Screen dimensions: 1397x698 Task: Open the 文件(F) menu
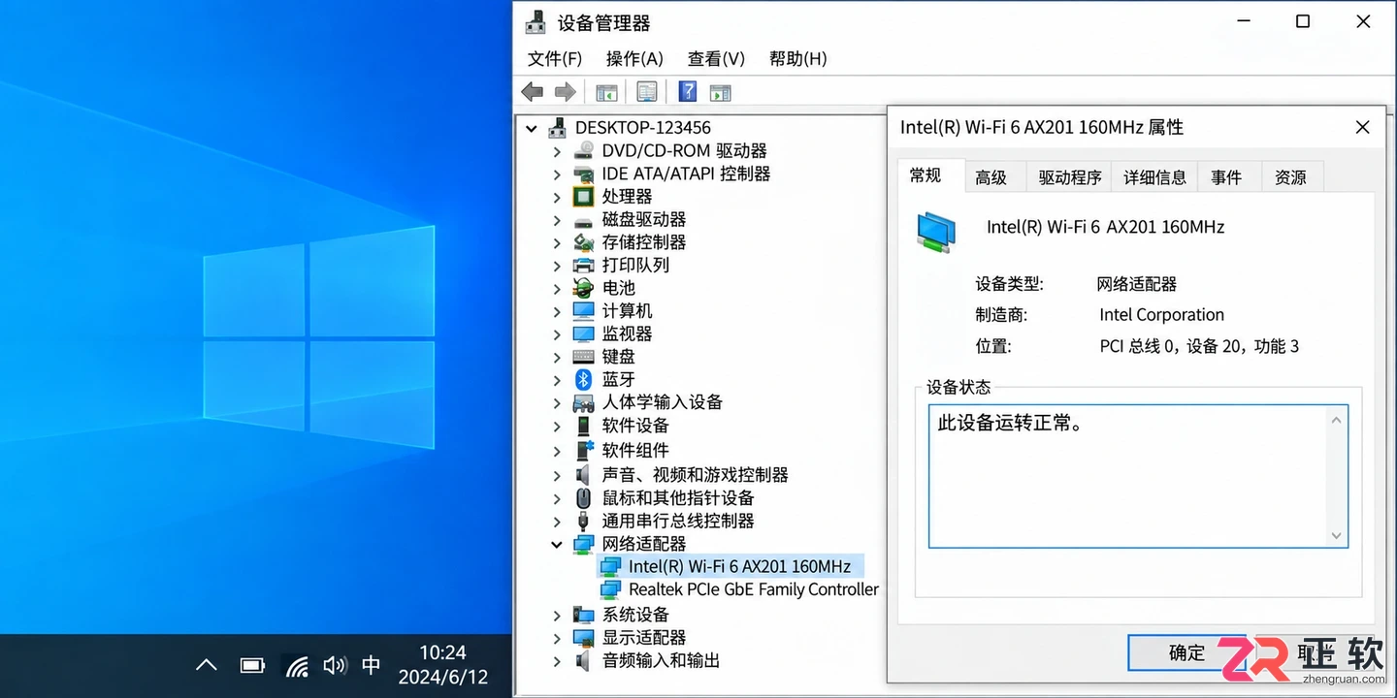pos(555,59)
